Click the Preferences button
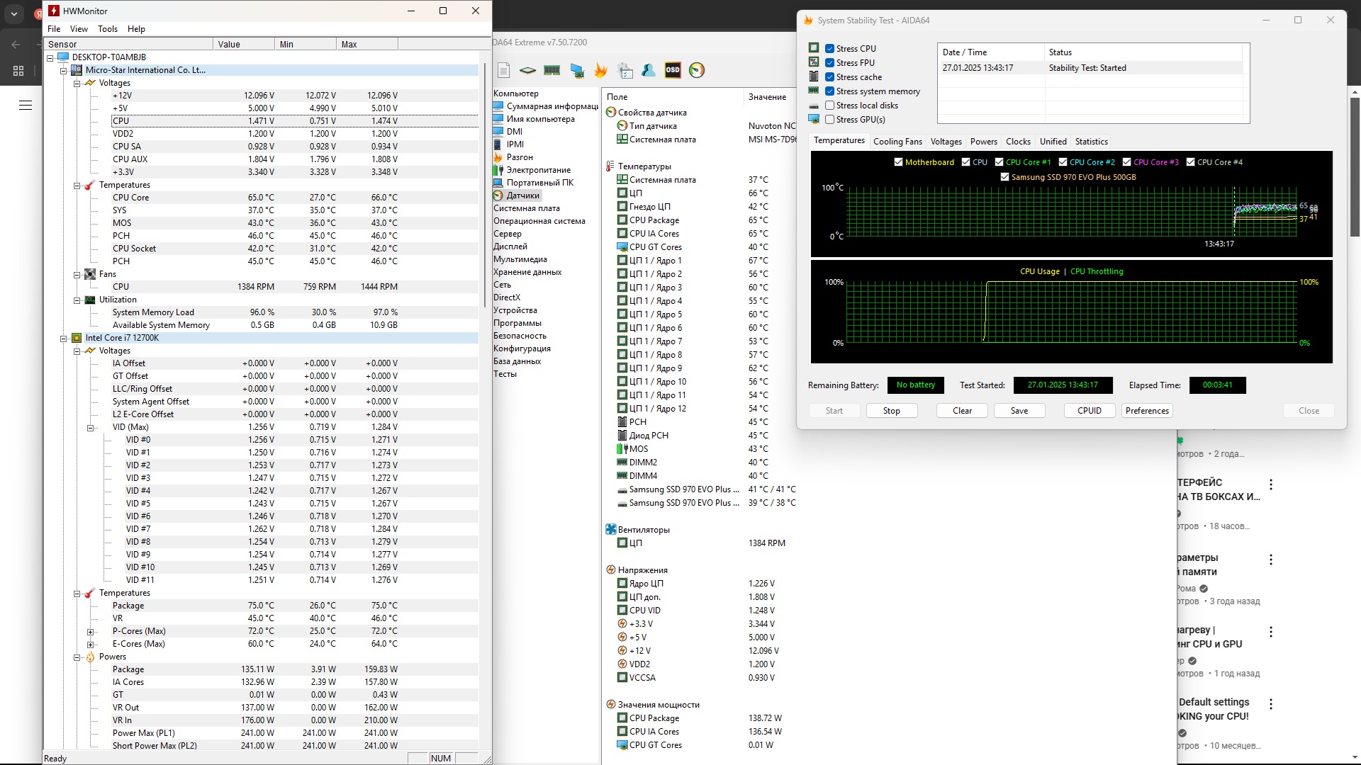Image resolution: width=1361 pixels, height=765 pixels. click(x=1147, y=411)
